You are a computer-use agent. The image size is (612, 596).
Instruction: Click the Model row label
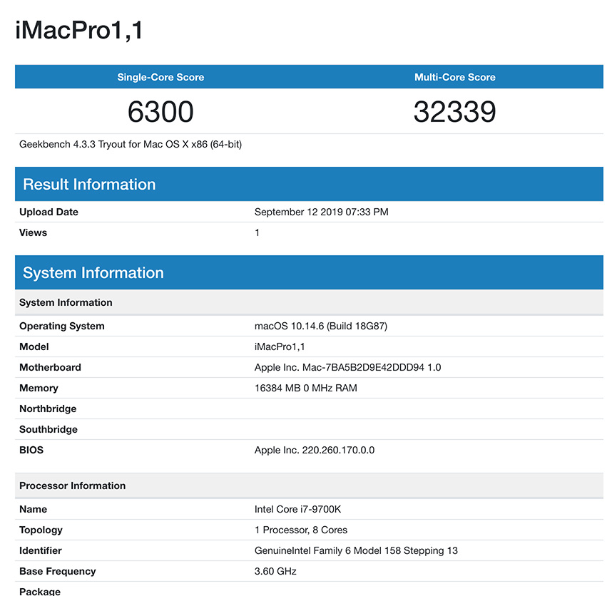[x=34, y=346]
